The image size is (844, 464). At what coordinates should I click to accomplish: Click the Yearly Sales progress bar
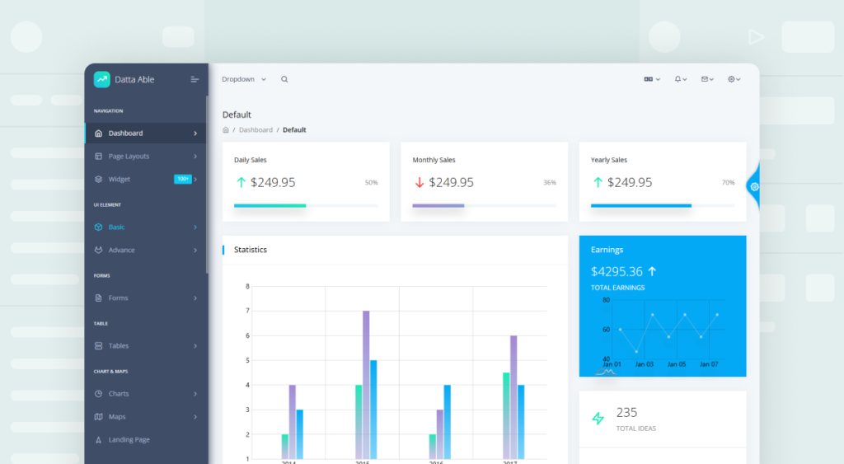[663, 205]
